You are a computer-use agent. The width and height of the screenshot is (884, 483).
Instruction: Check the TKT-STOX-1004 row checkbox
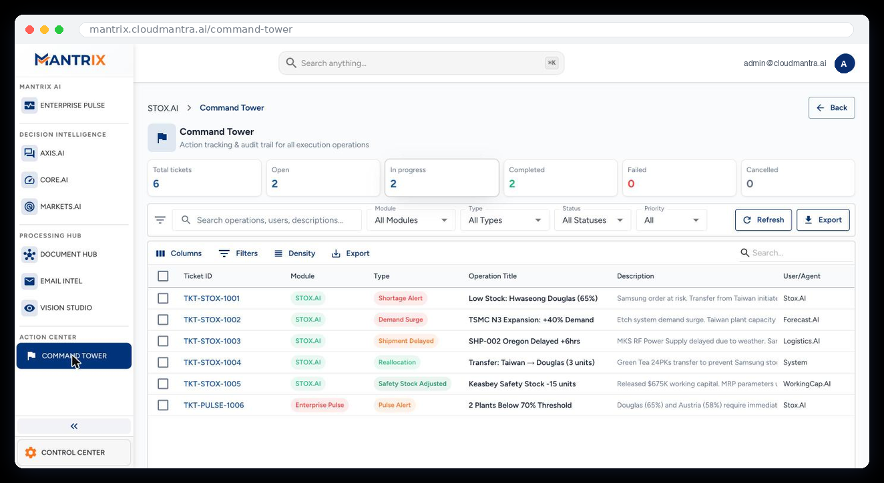point(163,362)
